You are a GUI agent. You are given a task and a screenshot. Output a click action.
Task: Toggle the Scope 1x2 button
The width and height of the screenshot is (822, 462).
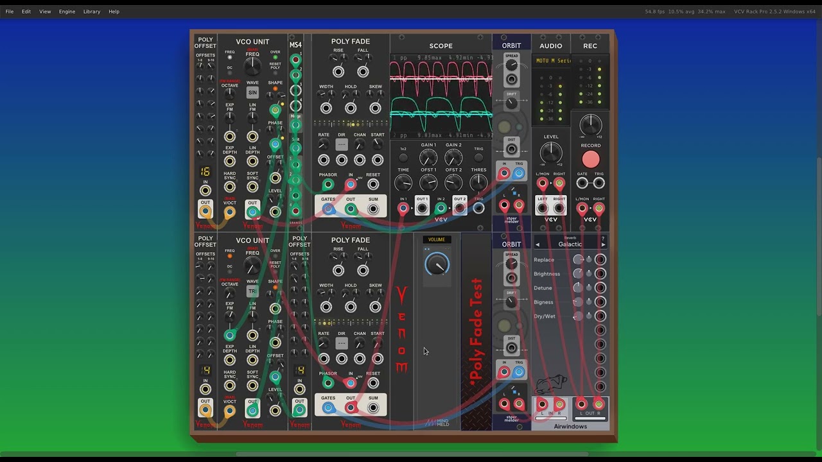[403, 158]
